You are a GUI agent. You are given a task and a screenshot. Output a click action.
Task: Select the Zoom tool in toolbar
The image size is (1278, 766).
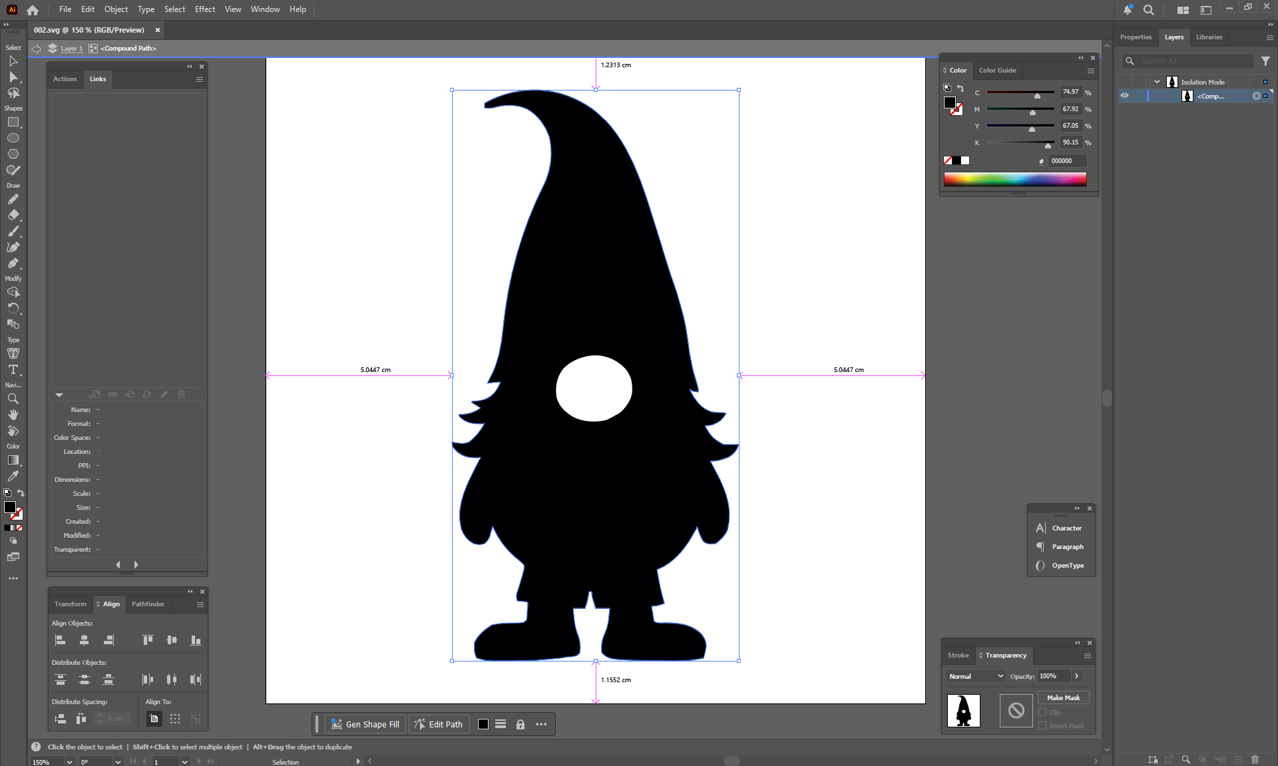click(x=13, y=399)
